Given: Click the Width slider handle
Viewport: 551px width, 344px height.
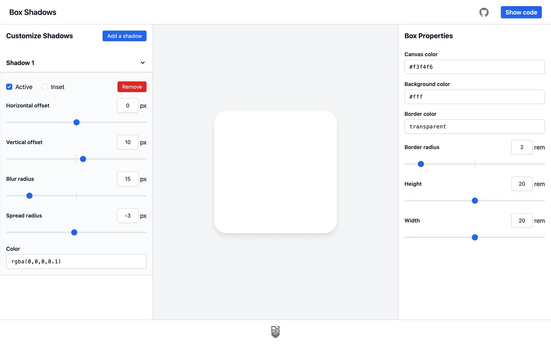Looking at the screenshot, I should coord(475,237).
